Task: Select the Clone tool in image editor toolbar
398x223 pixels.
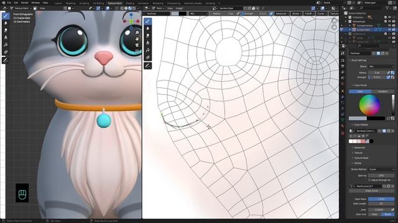Action: tap(147, 43)
